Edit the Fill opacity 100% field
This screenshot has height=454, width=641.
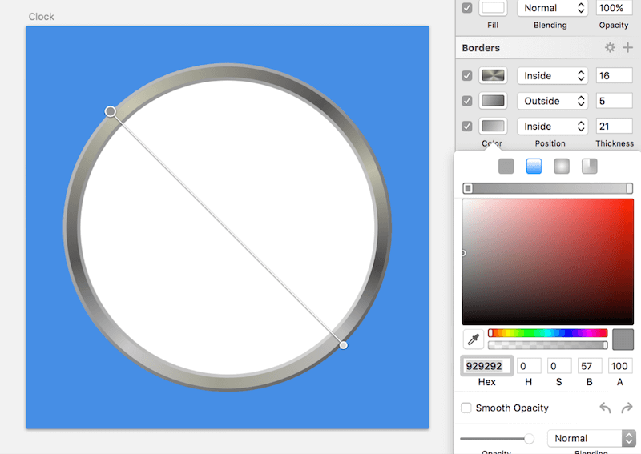pos(614,8)
